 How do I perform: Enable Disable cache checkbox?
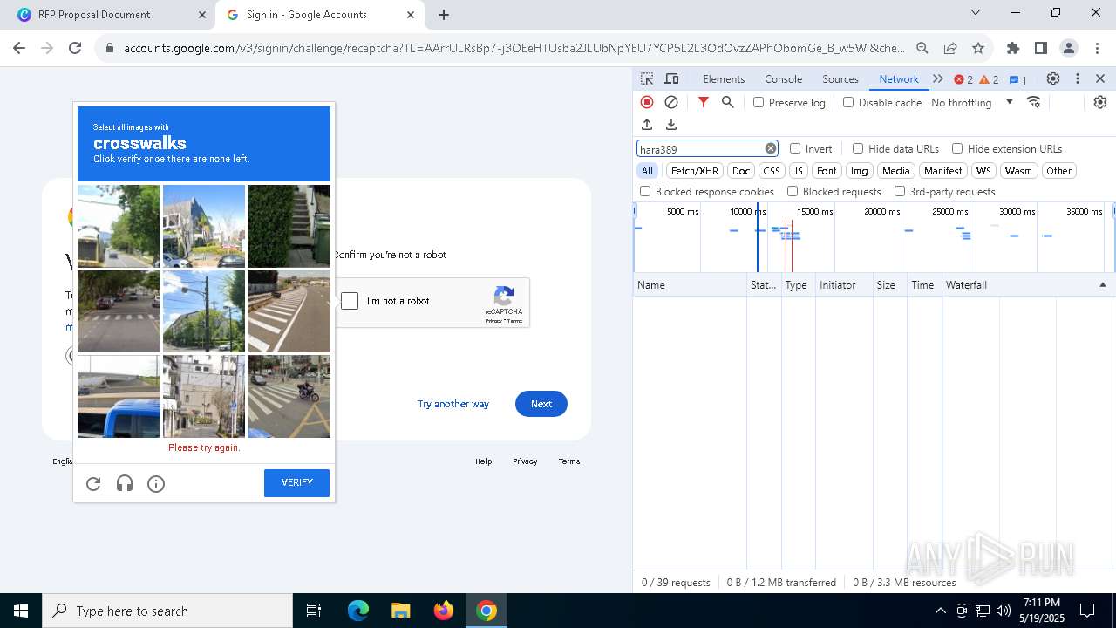848,102
